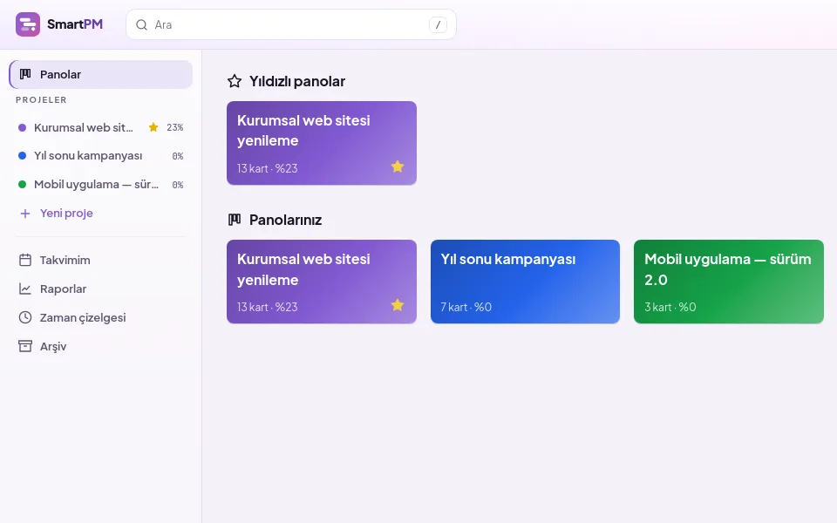Image resolution: width=837 pixels, height=523 pixels.
Task: Click the '7 kart · %0' text
Action: coord(466,307)
